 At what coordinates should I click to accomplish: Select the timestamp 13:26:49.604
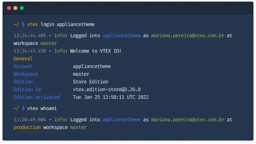[30, 120]
